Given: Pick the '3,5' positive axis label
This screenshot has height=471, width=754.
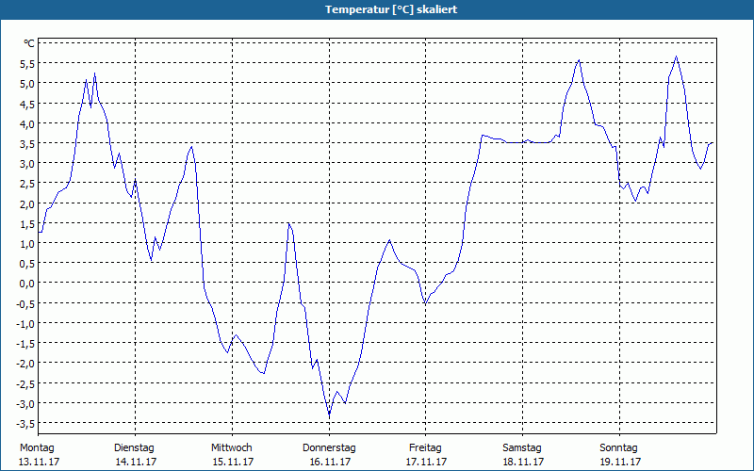Looking at the screenshot, I should (27, 144).
